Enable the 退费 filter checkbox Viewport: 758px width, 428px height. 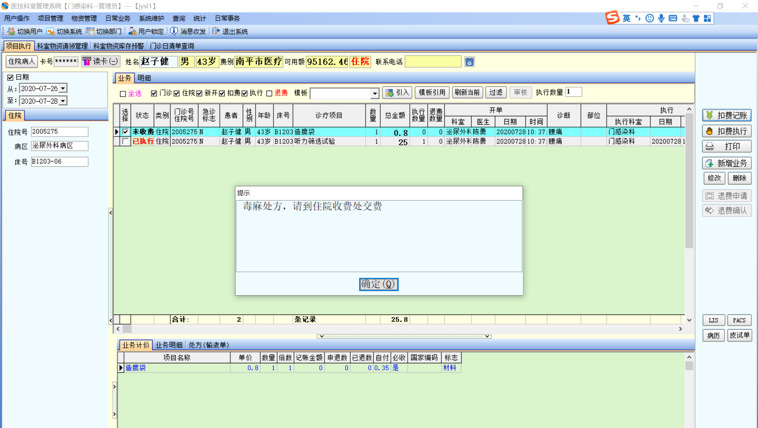269,93
